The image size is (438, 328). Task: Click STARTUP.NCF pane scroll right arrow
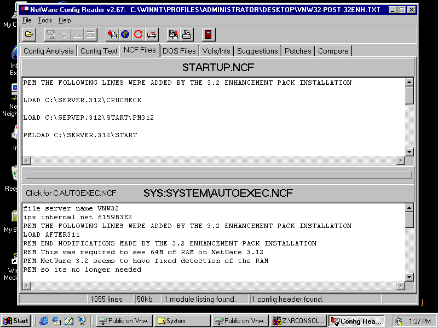401,160
